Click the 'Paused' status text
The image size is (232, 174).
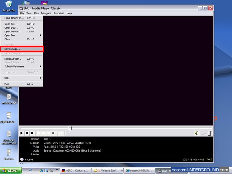pos(29,159)
